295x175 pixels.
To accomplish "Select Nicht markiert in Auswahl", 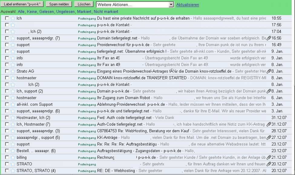I will (106, 12).
